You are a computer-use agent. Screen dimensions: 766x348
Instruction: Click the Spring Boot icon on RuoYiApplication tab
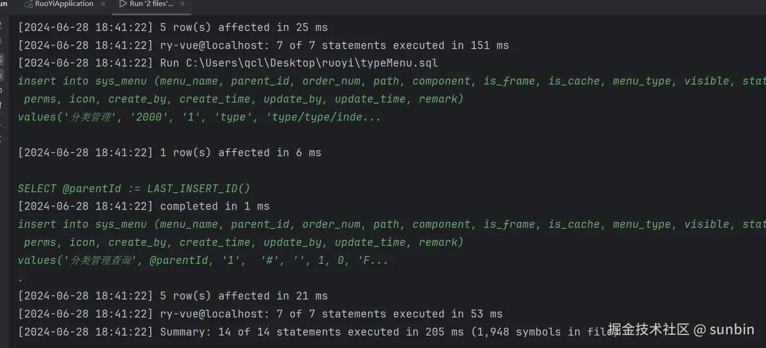pos(28,4)
